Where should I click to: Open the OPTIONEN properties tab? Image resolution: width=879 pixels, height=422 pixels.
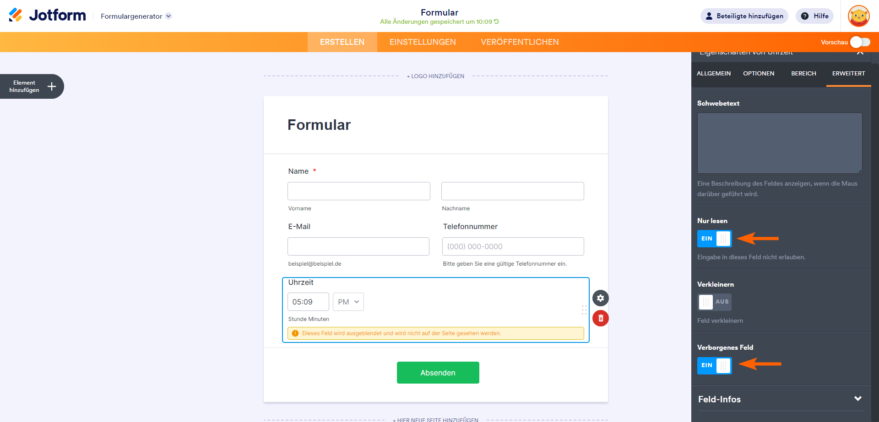(x=759, y=74)
